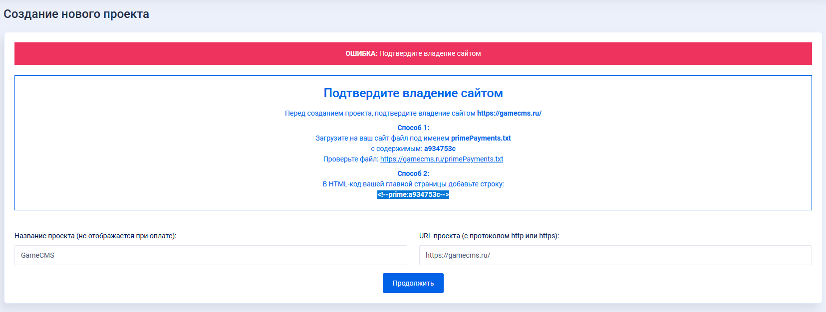This screenshot has height=312, width=826.
Task: Click the red error banner 'ОШИБКА: Подтвердите владение сайтом'
Action: (413, 53)
